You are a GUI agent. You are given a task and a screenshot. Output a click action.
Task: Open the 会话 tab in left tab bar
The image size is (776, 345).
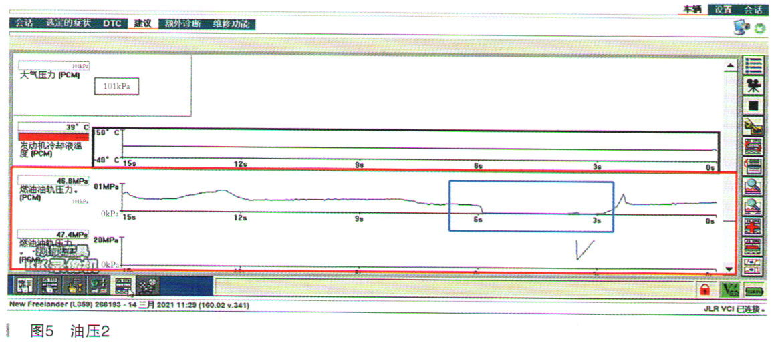[24, 23]
